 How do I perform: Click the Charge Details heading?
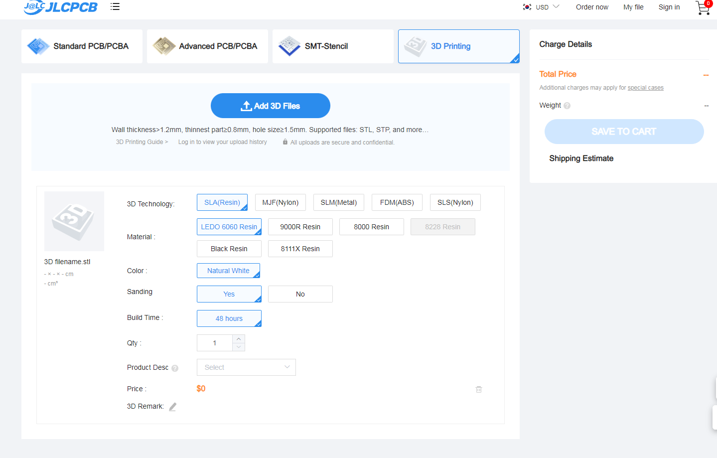tap(566, 44)
